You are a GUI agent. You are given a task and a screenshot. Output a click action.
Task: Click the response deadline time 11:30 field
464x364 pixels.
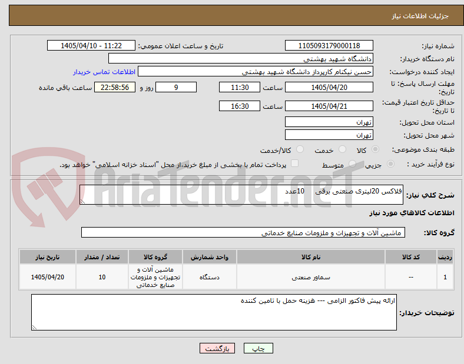[x=240, y=88]
